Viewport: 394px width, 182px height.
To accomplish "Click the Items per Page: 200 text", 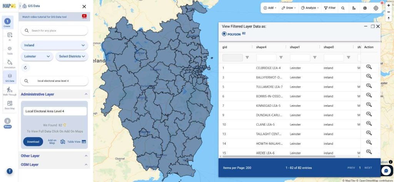I will pyautogui.click(x=237, y=168).
